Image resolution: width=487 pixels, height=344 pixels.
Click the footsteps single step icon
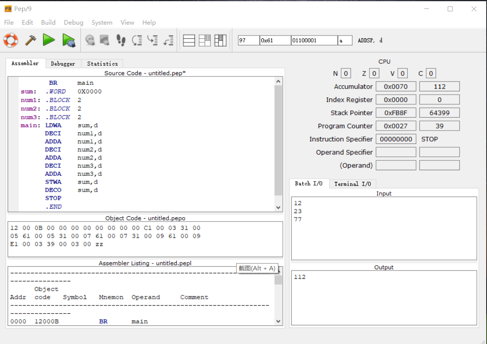(121, 40)
